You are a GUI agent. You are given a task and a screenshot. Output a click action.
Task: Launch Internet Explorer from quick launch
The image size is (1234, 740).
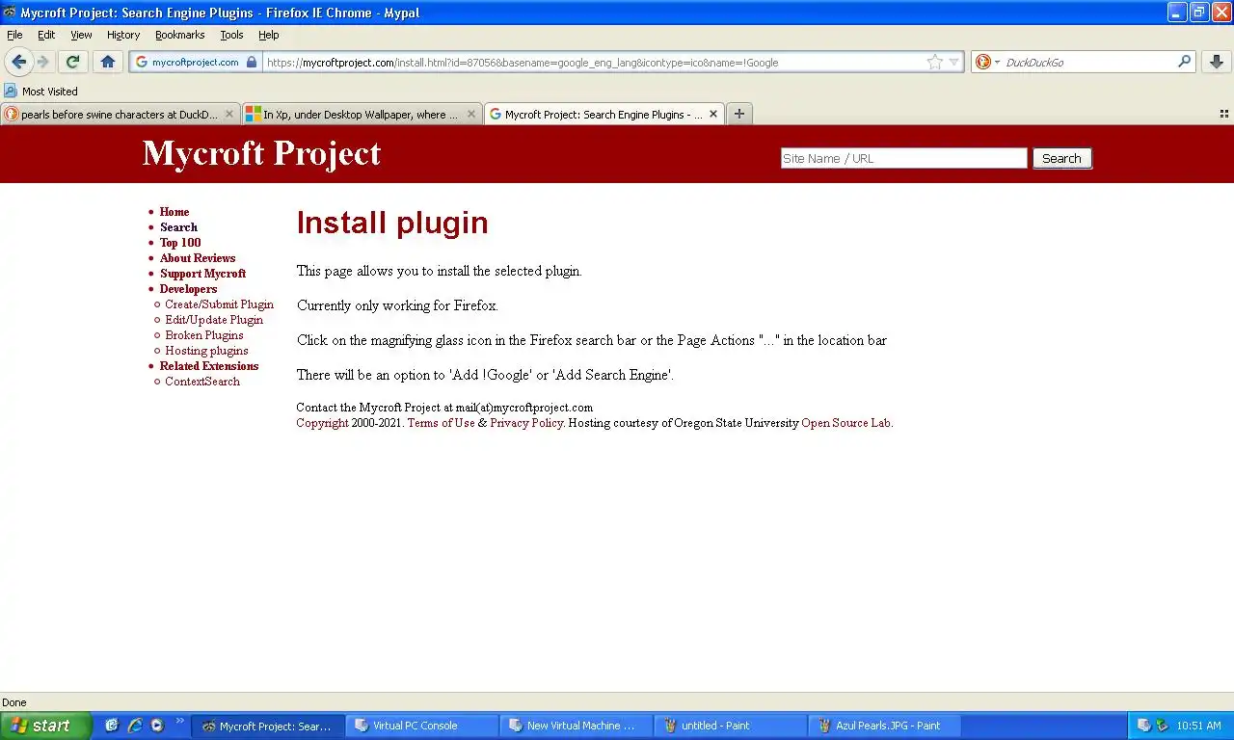tap(135, 726)
